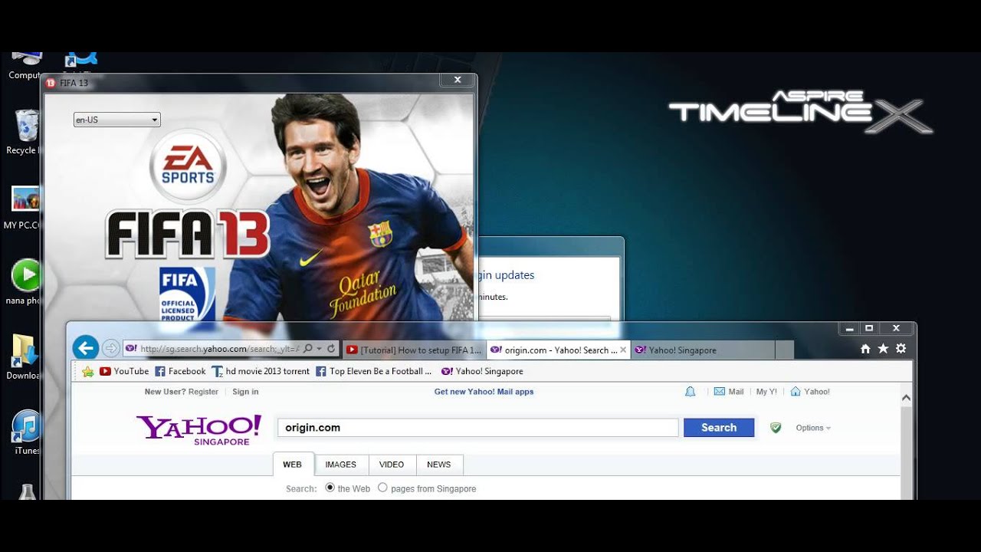Image resolution: width=981 pixels, height=552 pixels.
Task: Open the Downloads folder desktop icon
Action: [25, 357]
